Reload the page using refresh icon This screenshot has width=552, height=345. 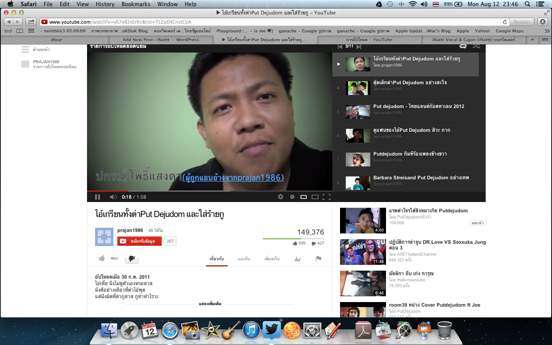pos(505,22)
